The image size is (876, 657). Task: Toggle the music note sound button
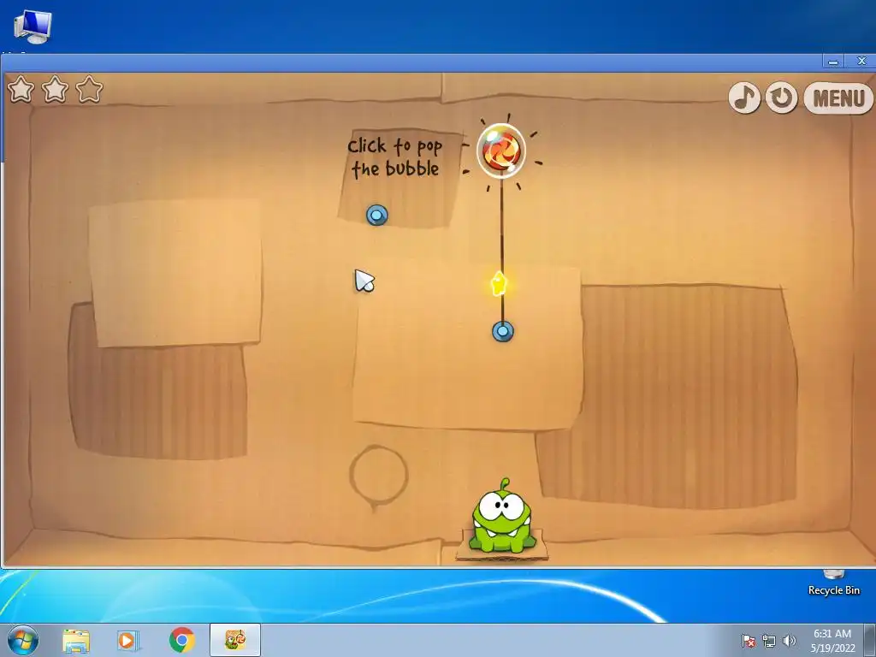(744, 98)
